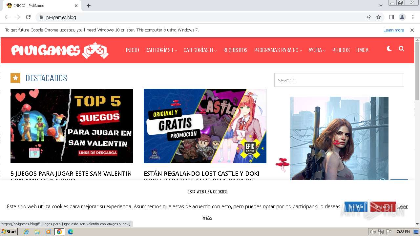Click the 7:23 PM taskbar clock

pyautogui.click(x=403, y=232)
